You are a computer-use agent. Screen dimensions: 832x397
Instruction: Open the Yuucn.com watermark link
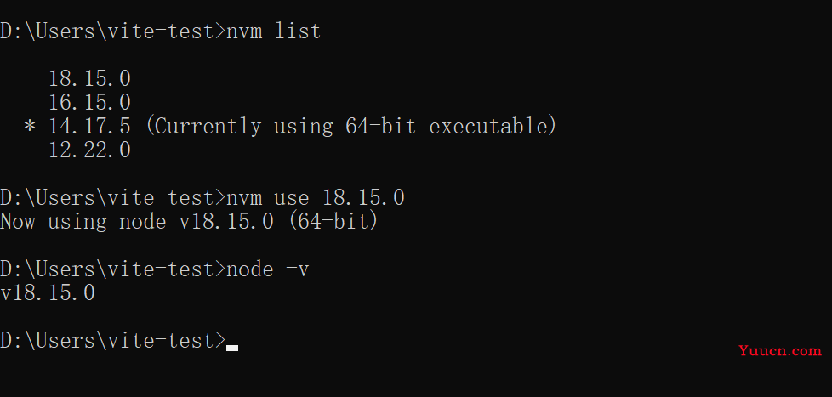pos(780,350)
